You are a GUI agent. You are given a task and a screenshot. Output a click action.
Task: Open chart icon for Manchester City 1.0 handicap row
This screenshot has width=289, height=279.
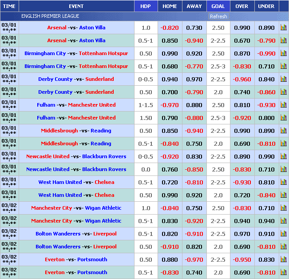[x=284, y=208]
